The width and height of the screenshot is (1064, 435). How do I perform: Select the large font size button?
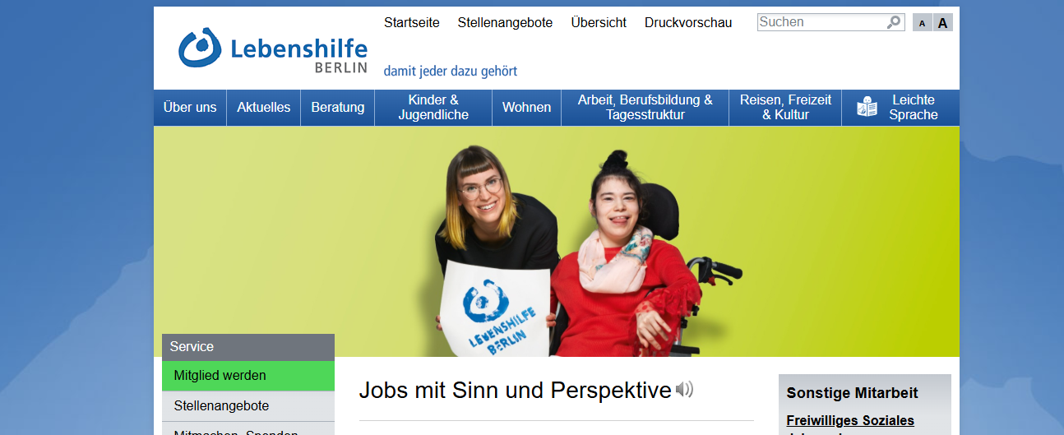(x=942, y=23)
